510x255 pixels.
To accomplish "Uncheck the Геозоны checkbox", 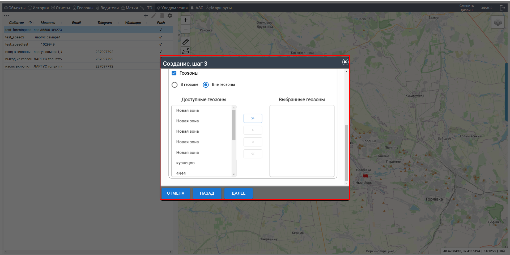I will [x=174, y=73].
